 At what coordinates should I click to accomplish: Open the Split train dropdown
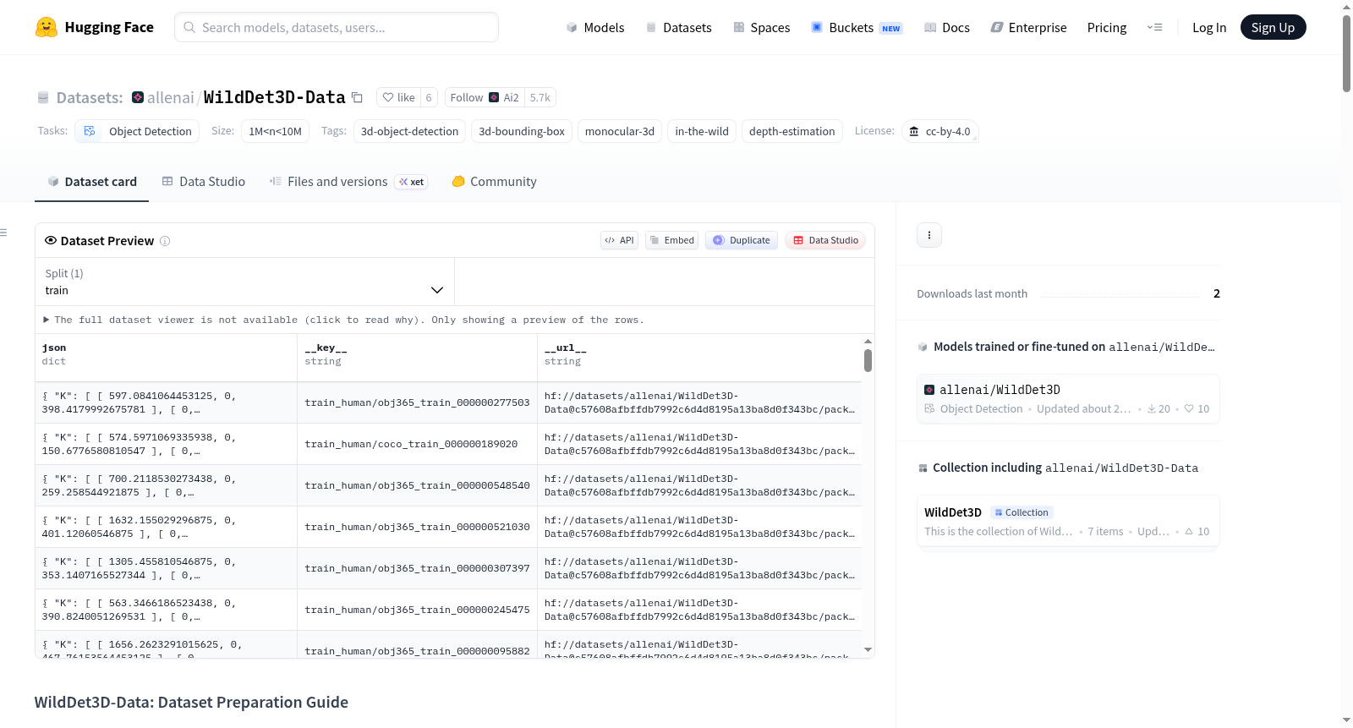(x=244, y=282)
